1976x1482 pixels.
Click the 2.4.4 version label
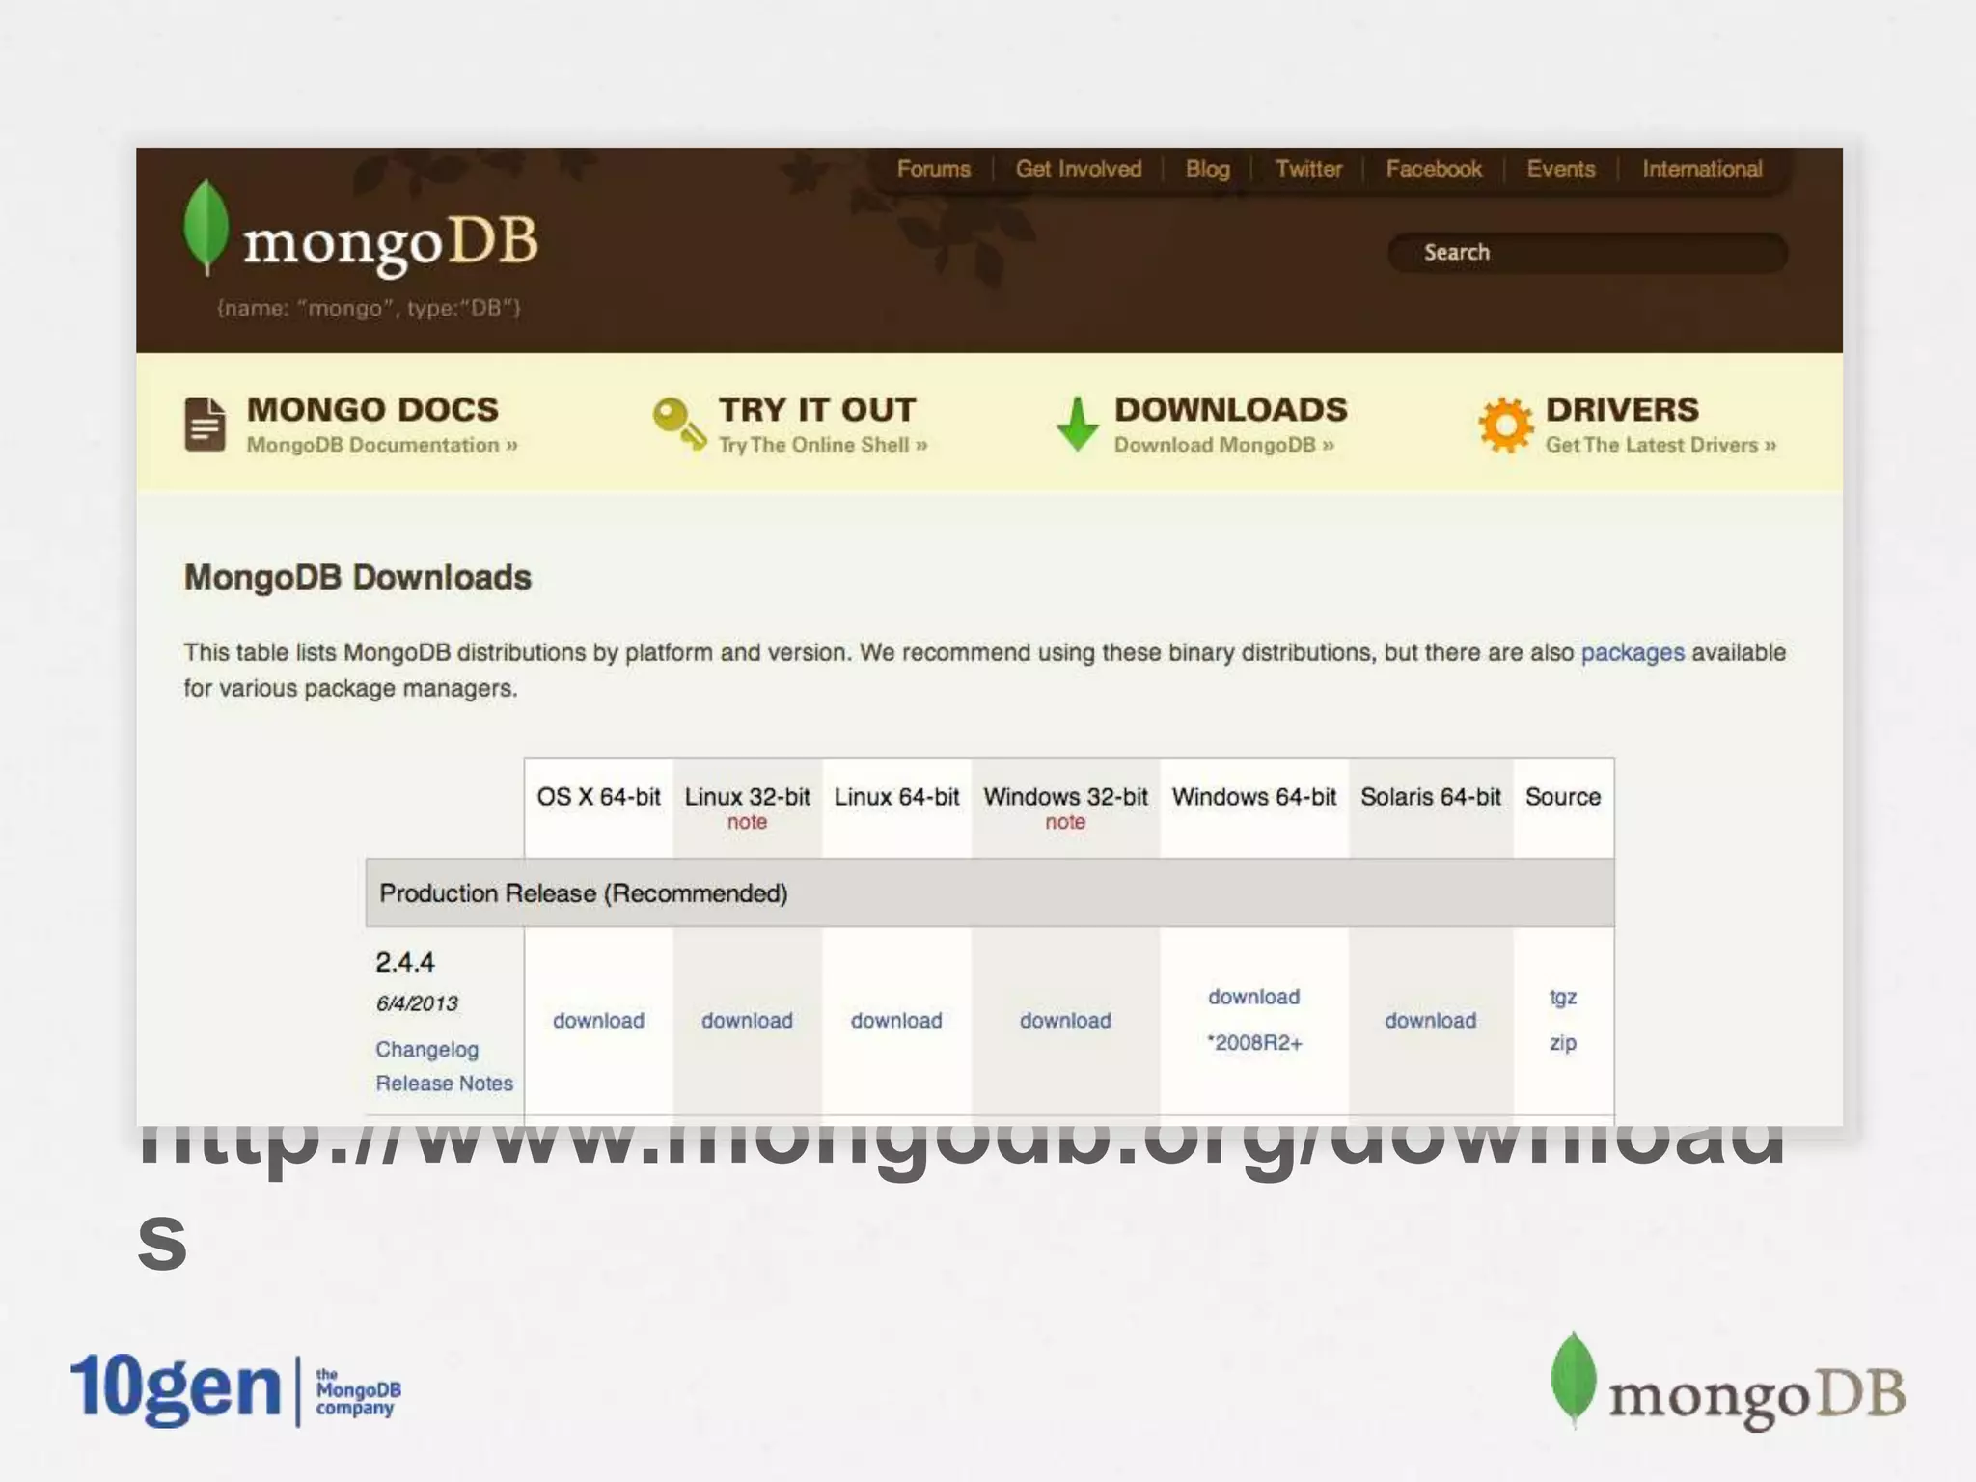coord(404,962)
